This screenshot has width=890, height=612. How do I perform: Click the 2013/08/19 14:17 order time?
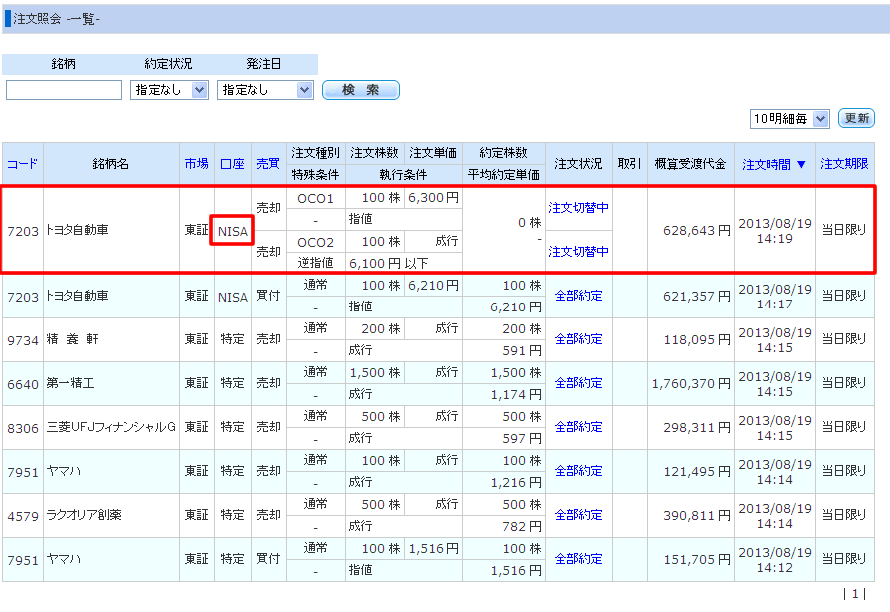(775, 297)
